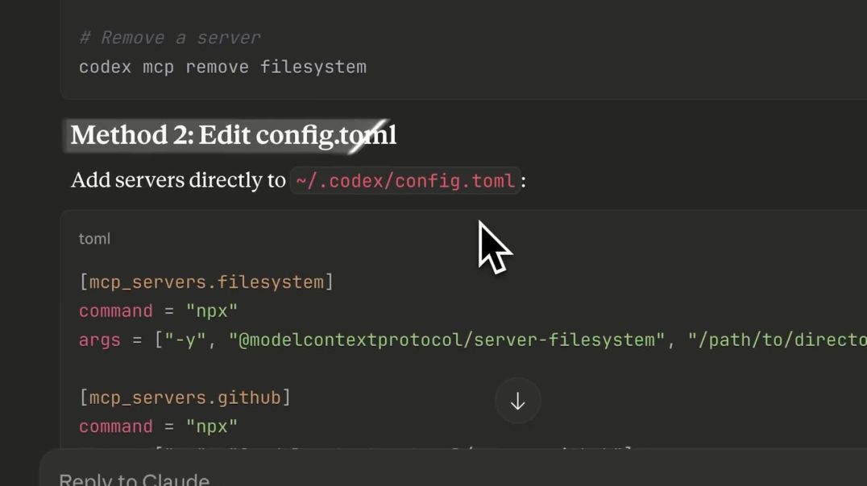Click the 'toml' language label on code block
This screenshot has height=486, width=867.
[x=94, y=238]
